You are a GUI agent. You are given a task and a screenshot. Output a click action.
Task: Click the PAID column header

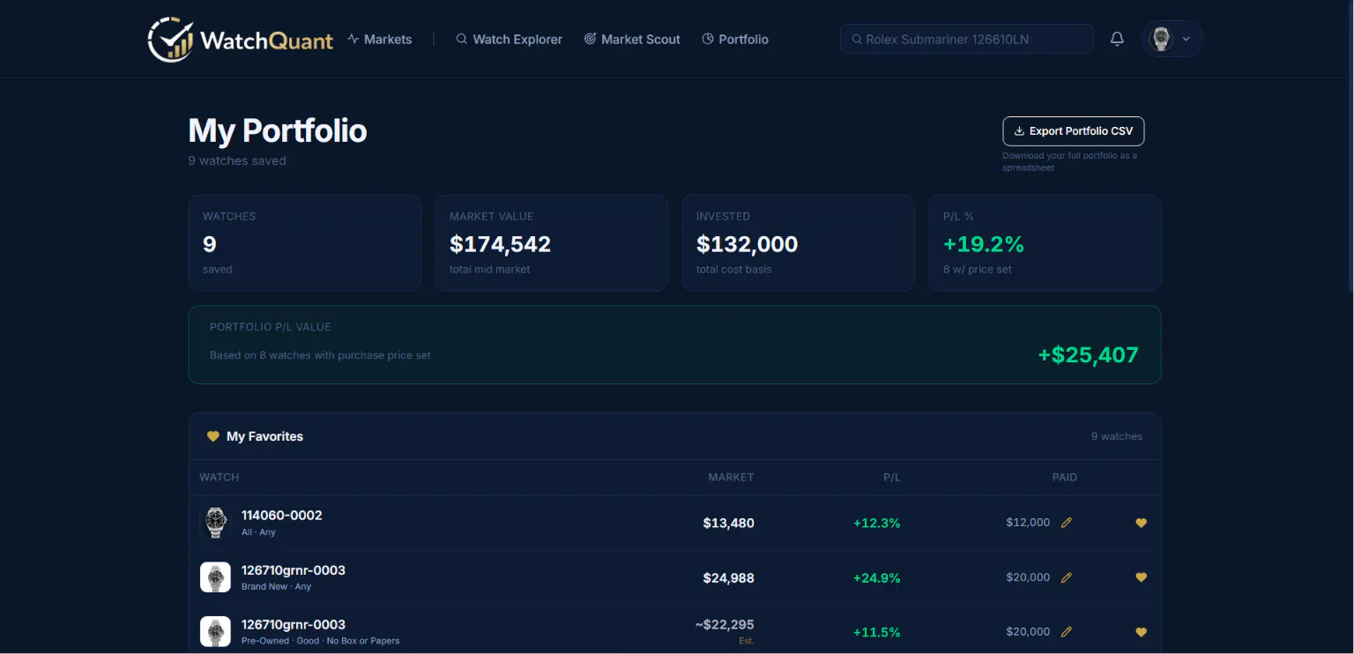pyautogui.click(x=1065, y=477)
